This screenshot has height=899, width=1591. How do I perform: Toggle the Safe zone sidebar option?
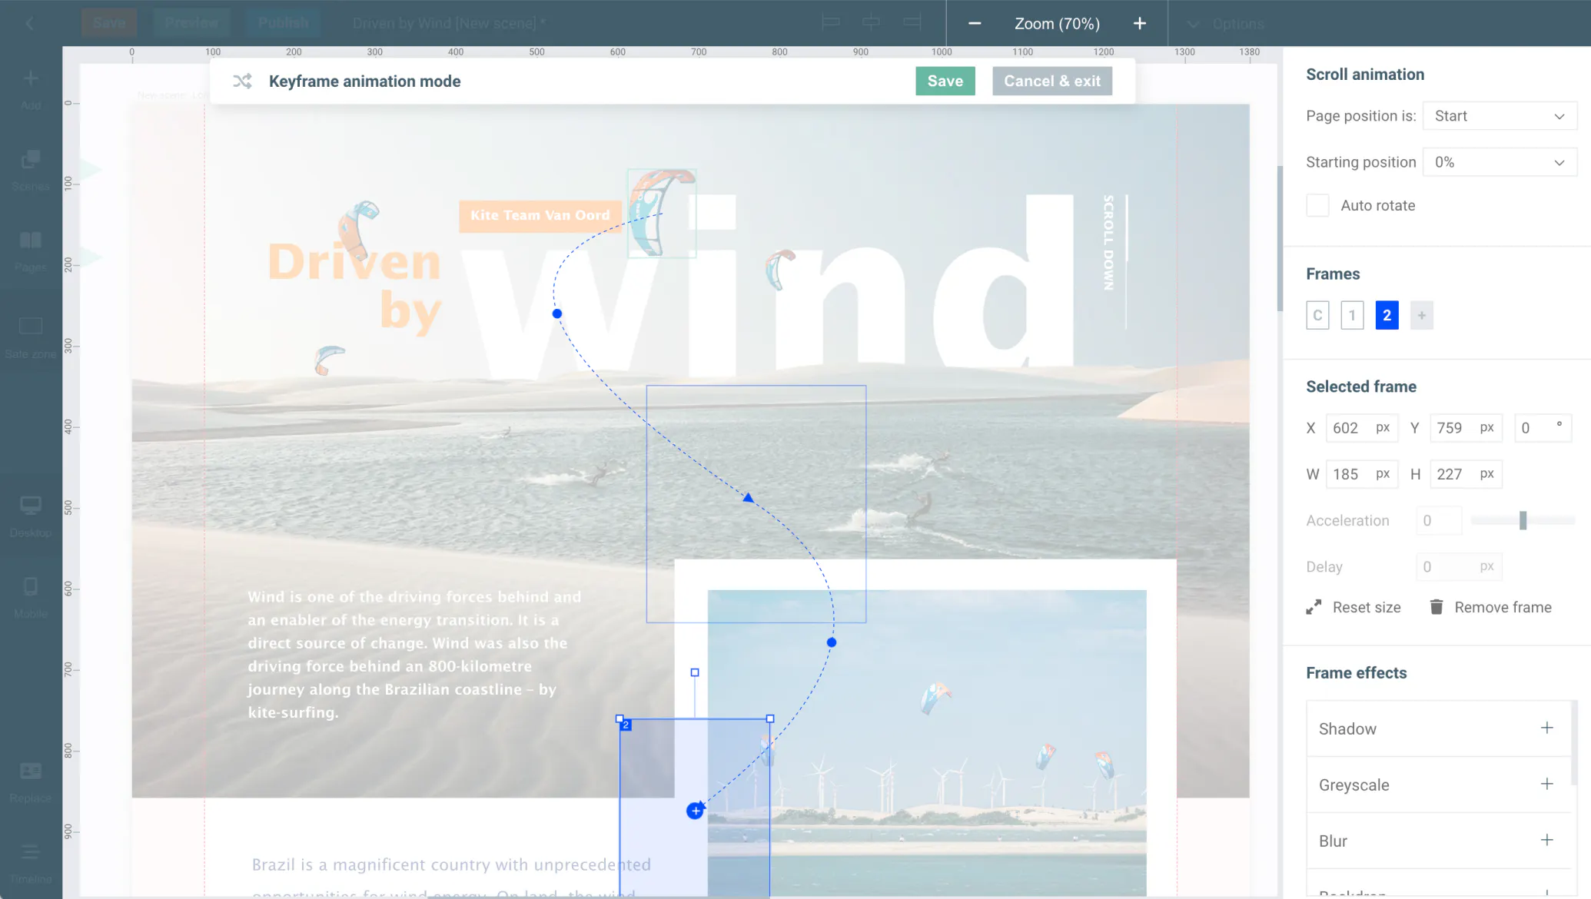point(31,337)
